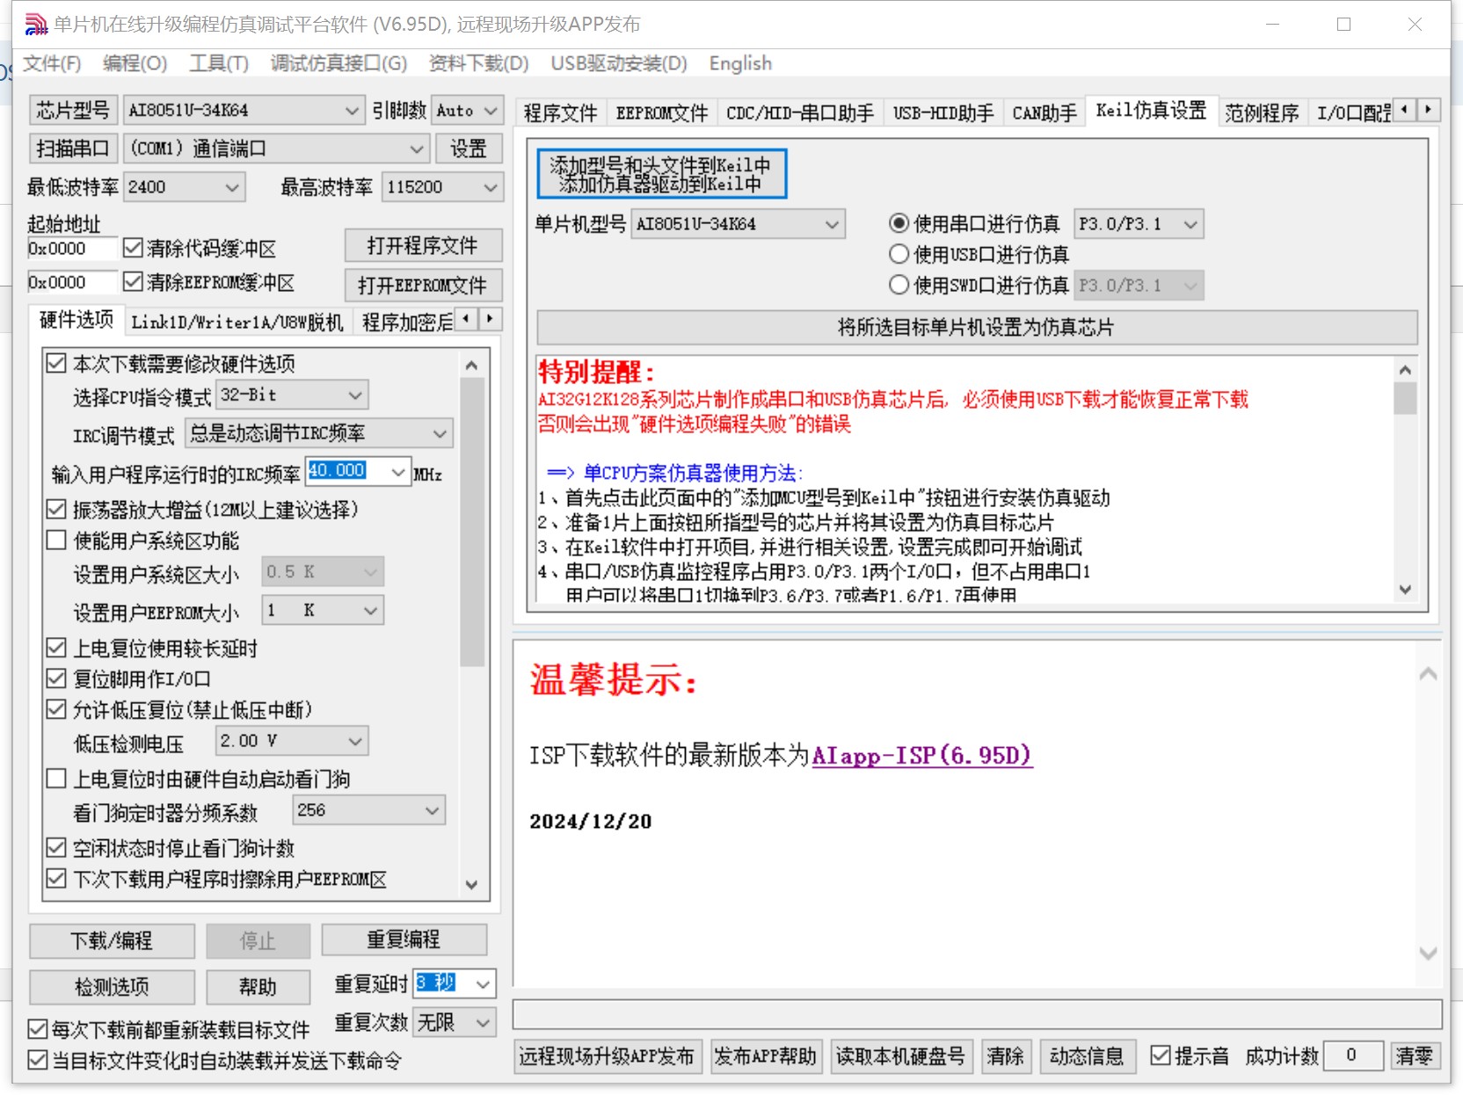Click 检测选项 button
This screenshot has width=1463, height=1095.
pos(112,987)
